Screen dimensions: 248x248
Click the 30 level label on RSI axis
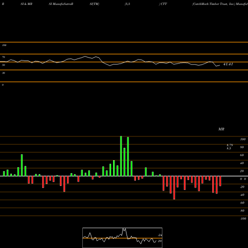point(3,73)
